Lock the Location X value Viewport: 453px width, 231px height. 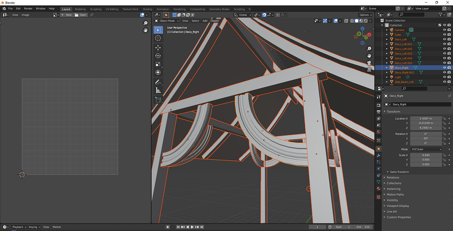pos(445,119)
